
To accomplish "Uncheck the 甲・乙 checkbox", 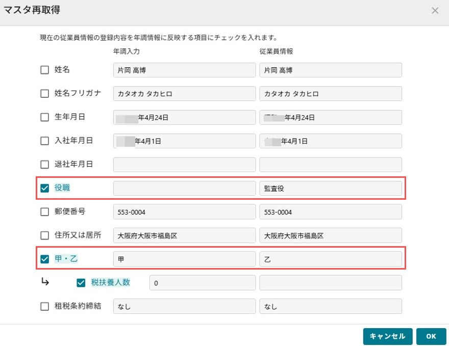I will (x=45, y=259).
